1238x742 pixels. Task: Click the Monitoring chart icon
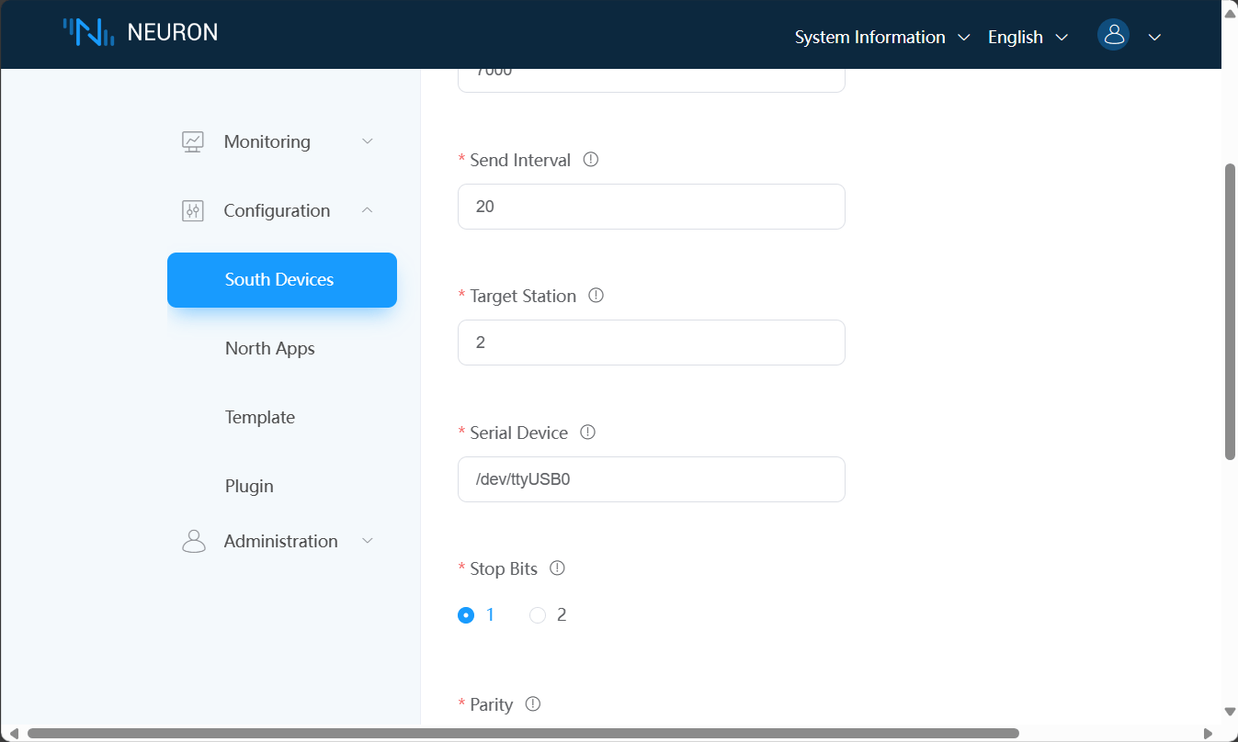click(x=193, y=141)
